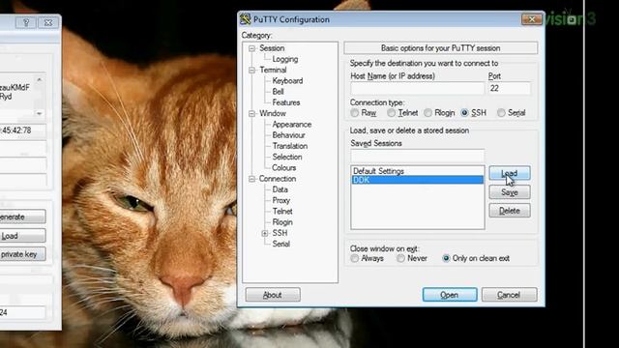Viewport: 619px width, 348px height.
Task: Focus the Host Name input field
Action: [x=417, y=88]
